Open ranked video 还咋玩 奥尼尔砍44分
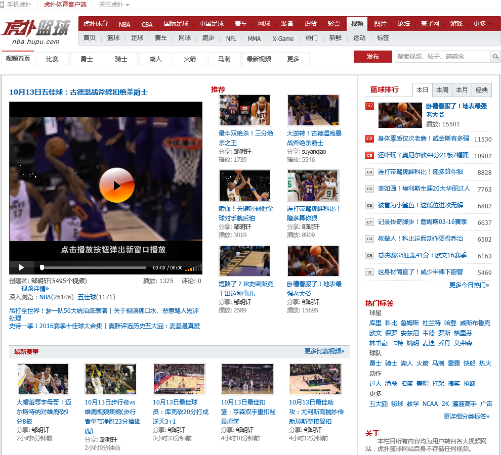This screenshot has height=455, width=501. 423,155
